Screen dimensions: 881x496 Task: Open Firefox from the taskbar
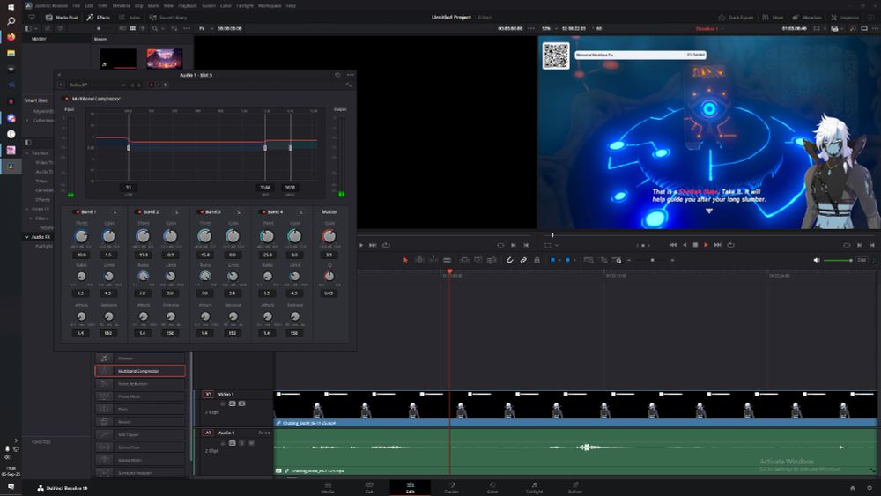click(11, 37)
